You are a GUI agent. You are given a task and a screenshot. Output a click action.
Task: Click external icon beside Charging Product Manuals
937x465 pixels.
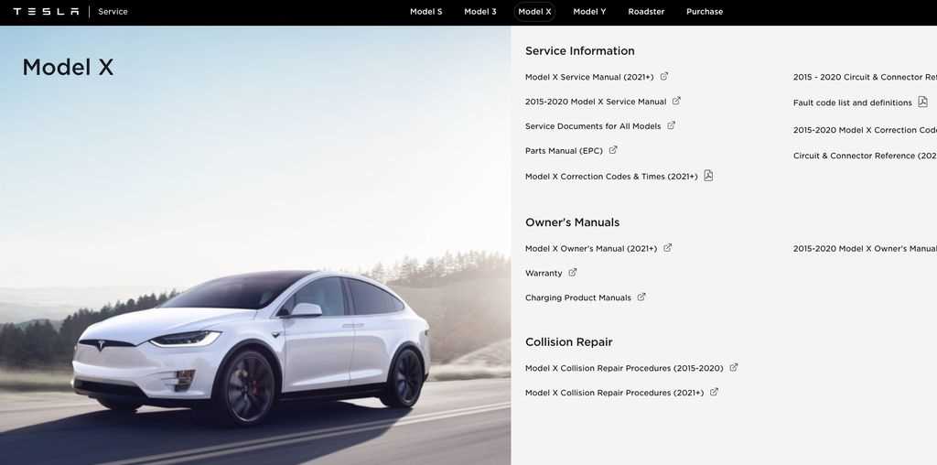[x=641, y=297]
